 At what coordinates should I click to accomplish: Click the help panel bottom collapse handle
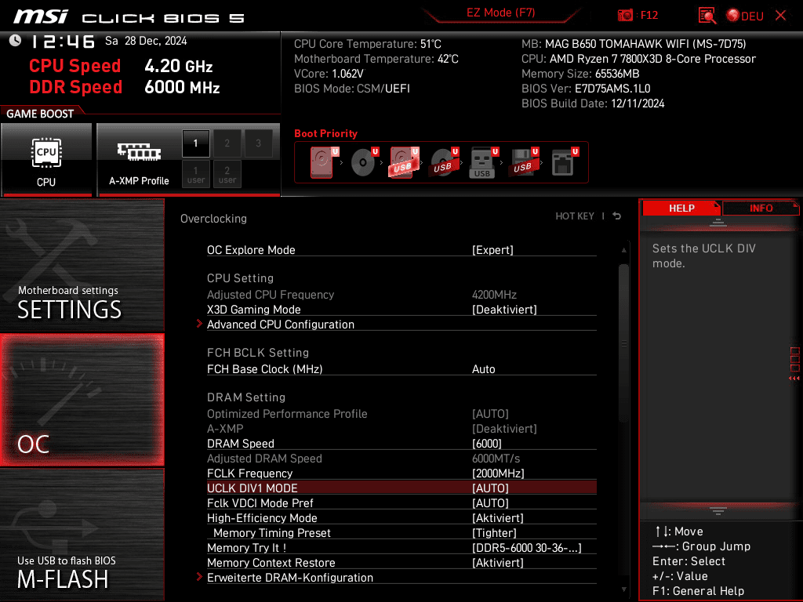(718, 511)
